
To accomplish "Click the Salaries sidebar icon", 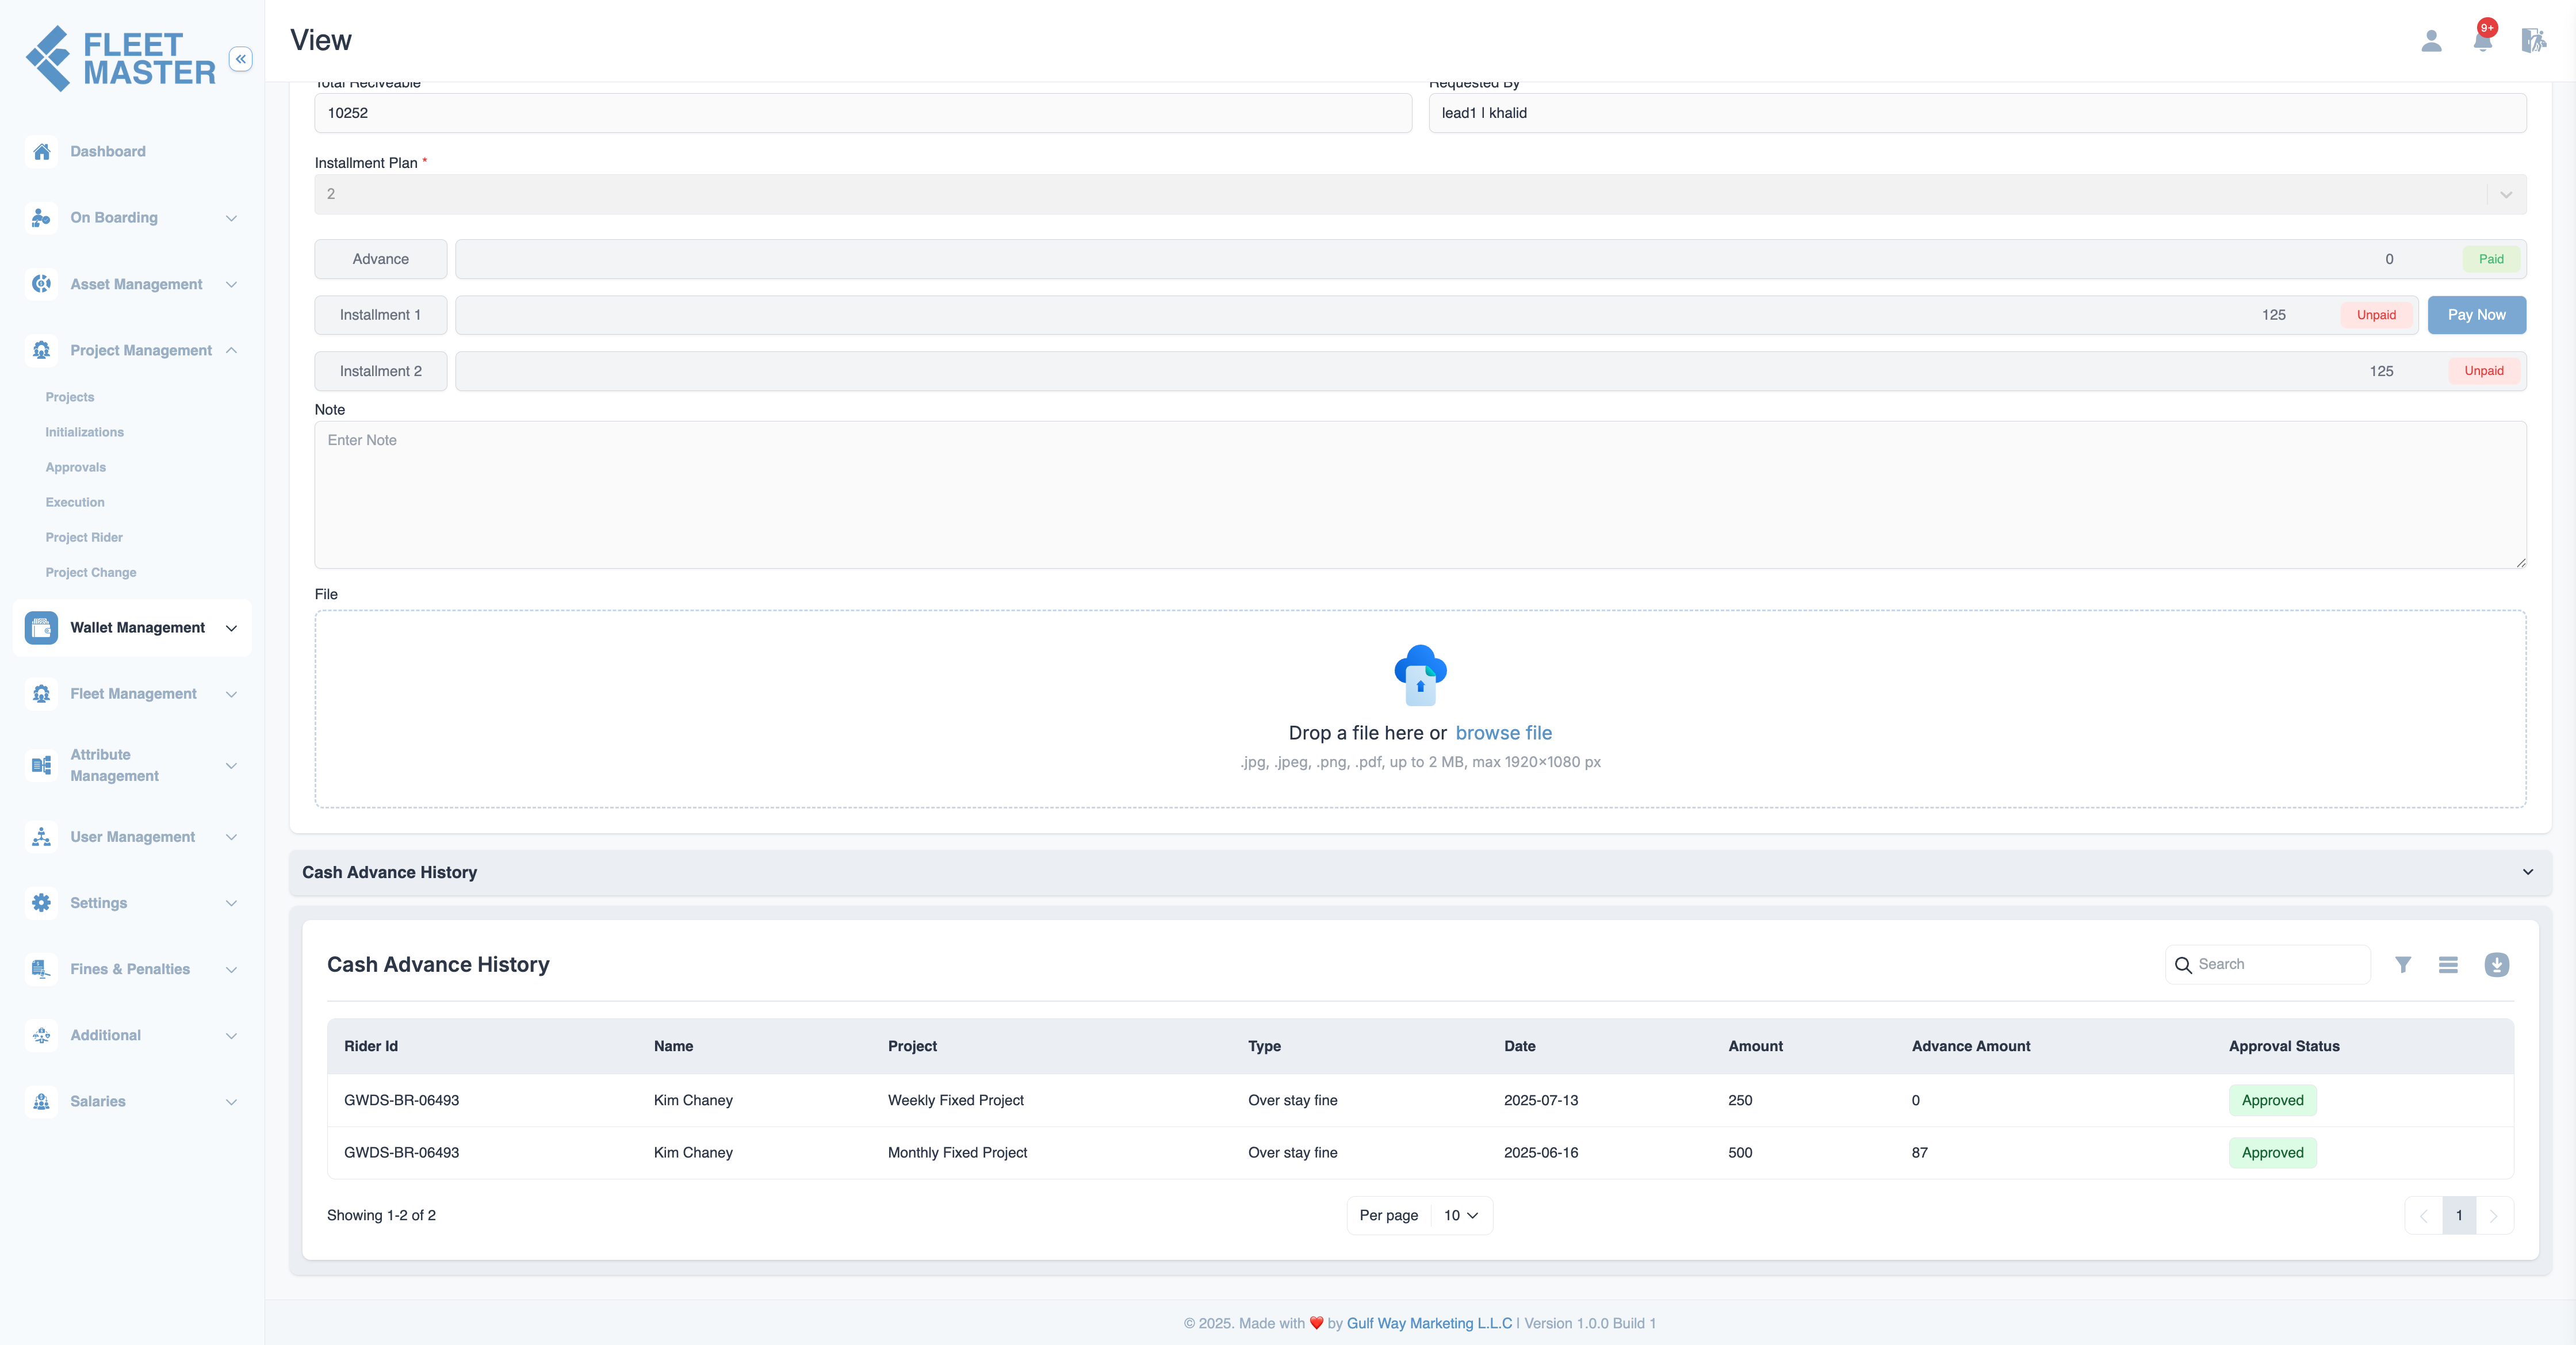I will pos(41,1101).
